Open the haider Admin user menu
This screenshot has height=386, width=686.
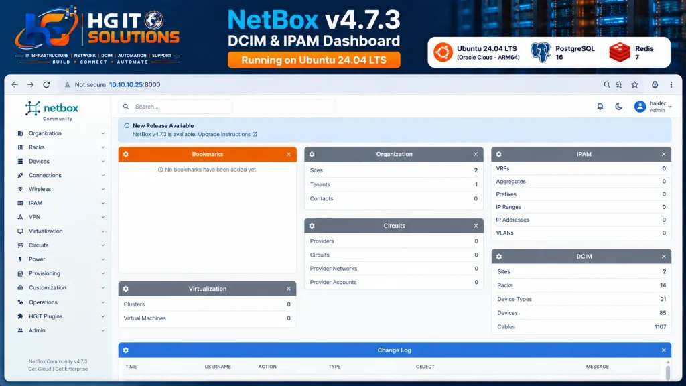click(x=653, y=107)
